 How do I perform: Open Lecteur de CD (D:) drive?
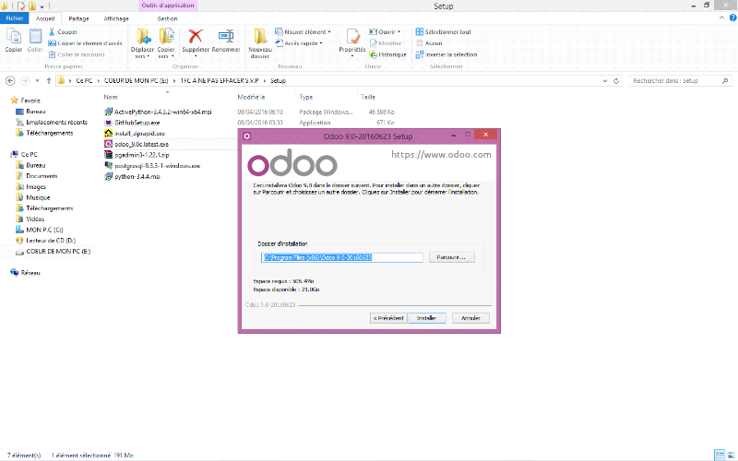51,241
